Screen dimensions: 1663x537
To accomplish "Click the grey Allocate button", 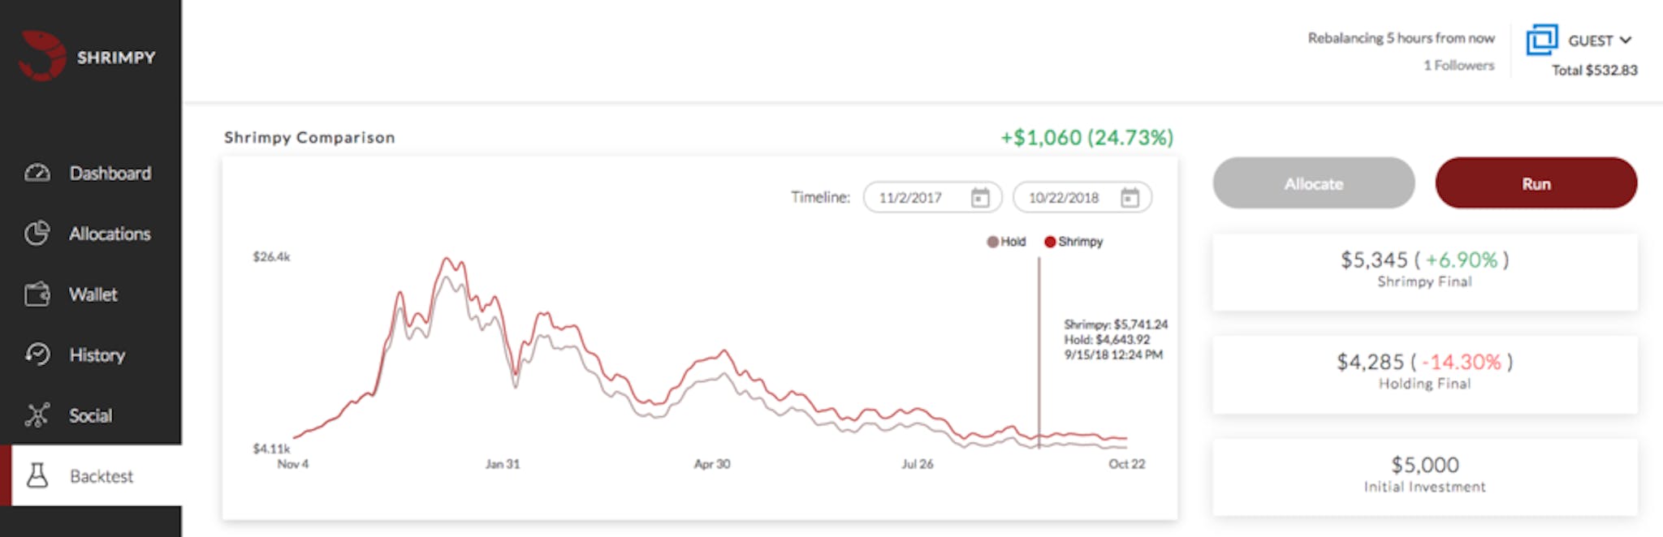I will 1314,183.
